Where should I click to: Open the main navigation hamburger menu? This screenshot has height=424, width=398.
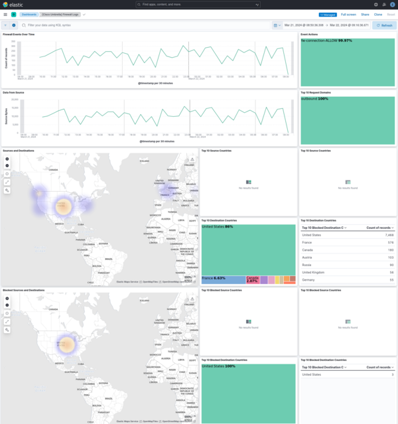click(x=5, y=14)
